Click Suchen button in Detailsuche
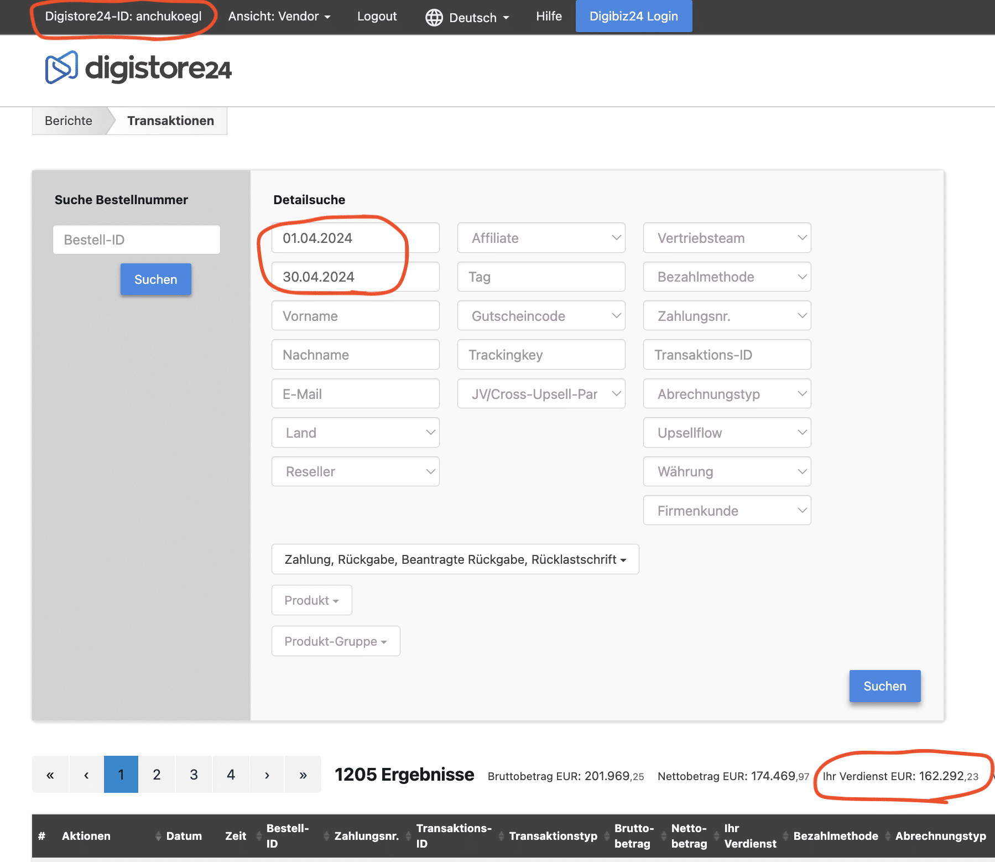Image resolution: width=995 pixels, height=862 pixels. [885, 686]
